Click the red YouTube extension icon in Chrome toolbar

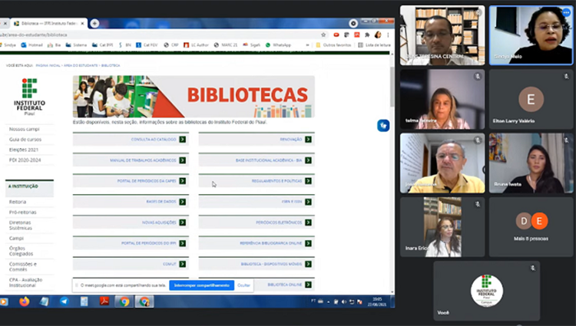(336, 35)
